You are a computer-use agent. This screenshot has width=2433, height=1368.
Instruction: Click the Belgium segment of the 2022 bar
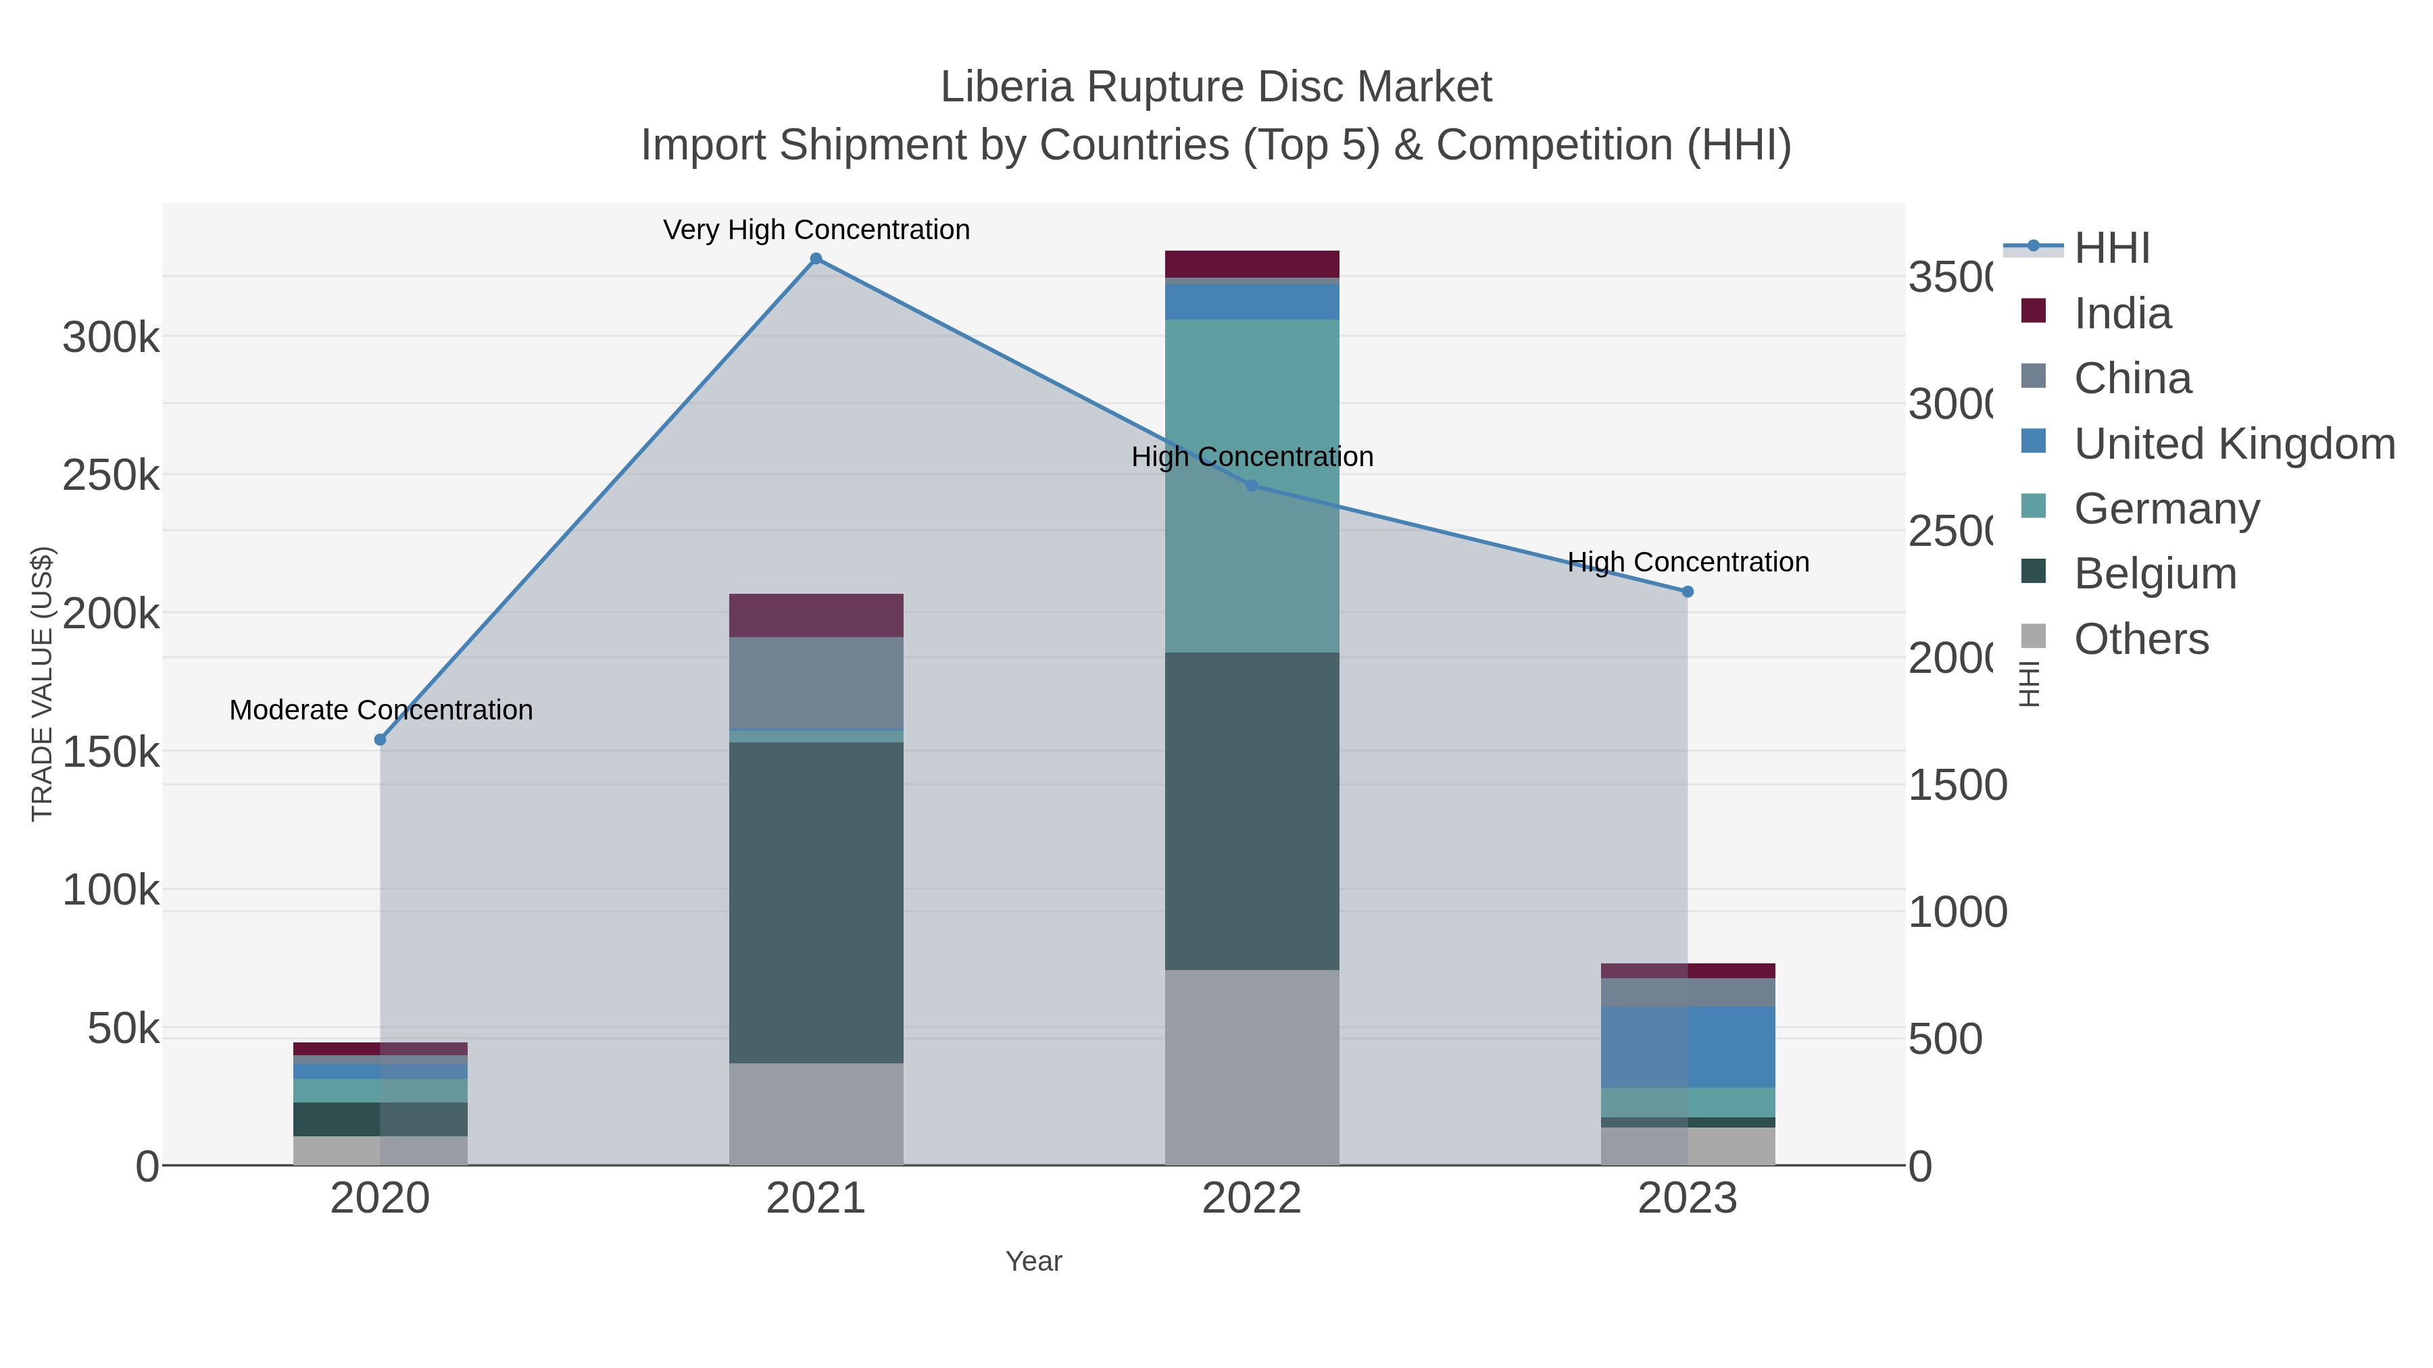pos(1252,811)
